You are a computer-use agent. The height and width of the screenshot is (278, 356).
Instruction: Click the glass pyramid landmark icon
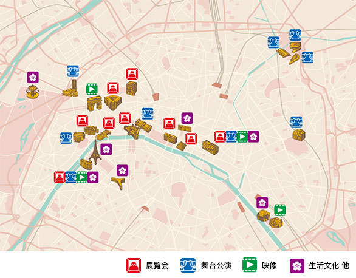[x=181, y=146]
